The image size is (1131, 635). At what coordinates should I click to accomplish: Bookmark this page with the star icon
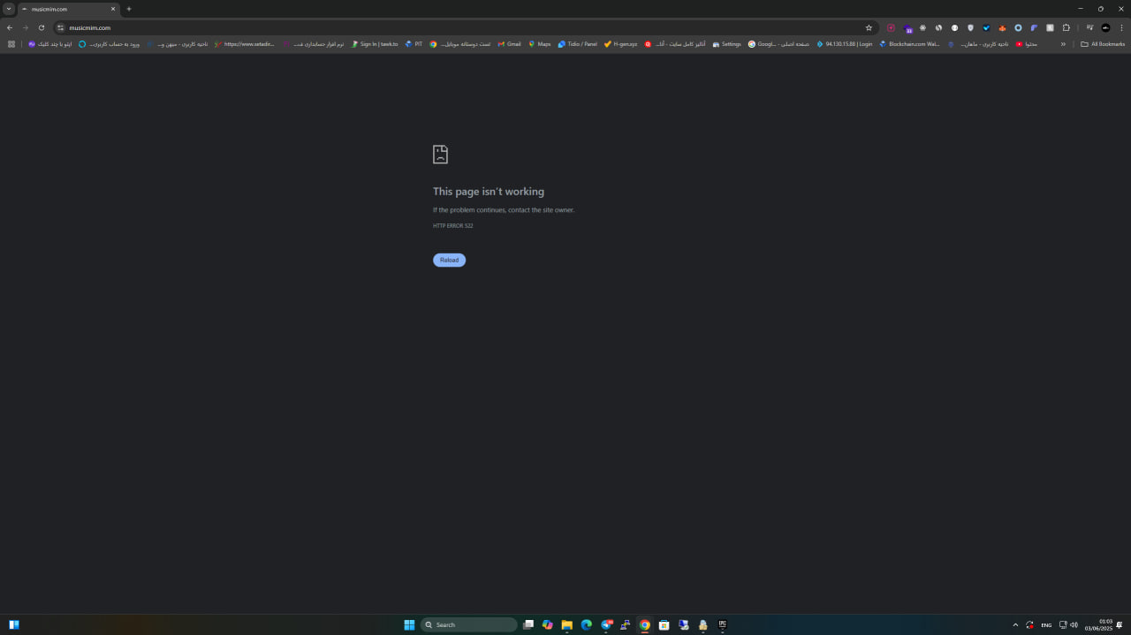tap(869, 27)
